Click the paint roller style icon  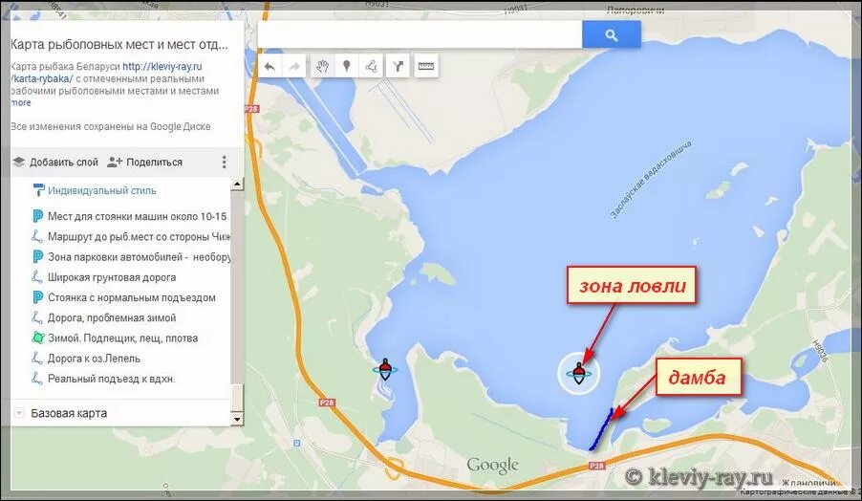(x=38, y=190)
